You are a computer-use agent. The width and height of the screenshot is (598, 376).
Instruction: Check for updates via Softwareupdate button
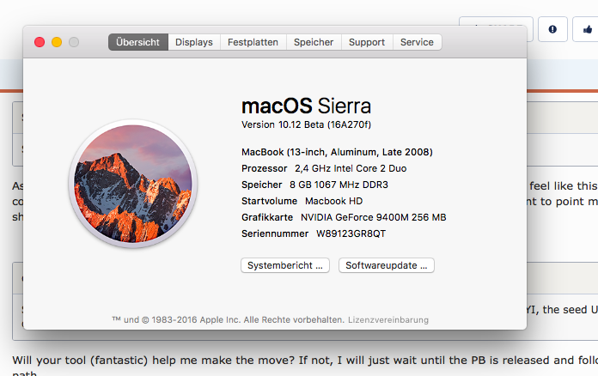click(x=387, y=265)
